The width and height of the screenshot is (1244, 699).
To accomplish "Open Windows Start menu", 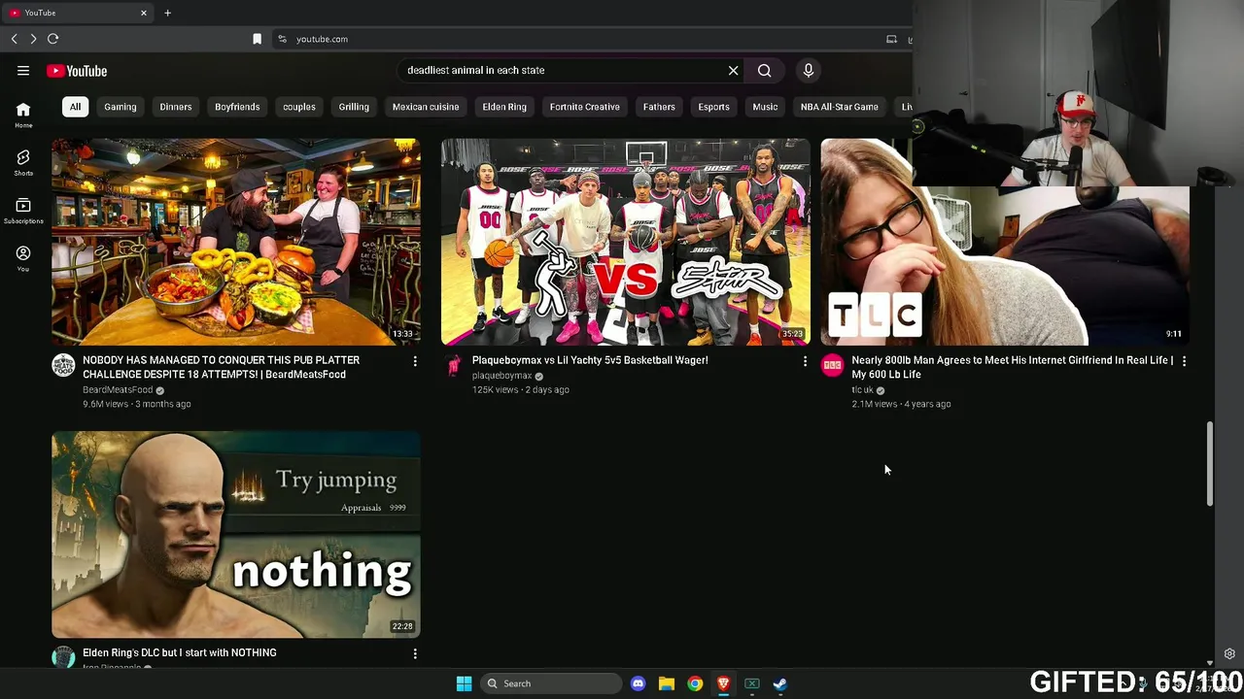I will [x=464, y=683].
